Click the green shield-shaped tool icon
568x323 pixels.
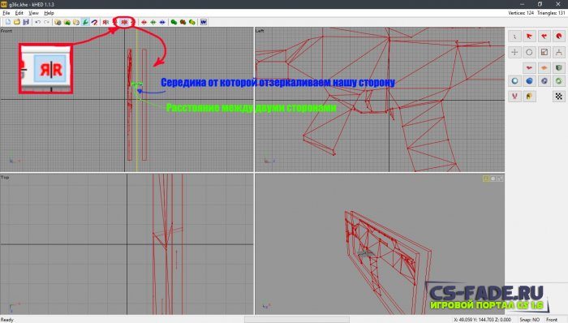(559, 67)
